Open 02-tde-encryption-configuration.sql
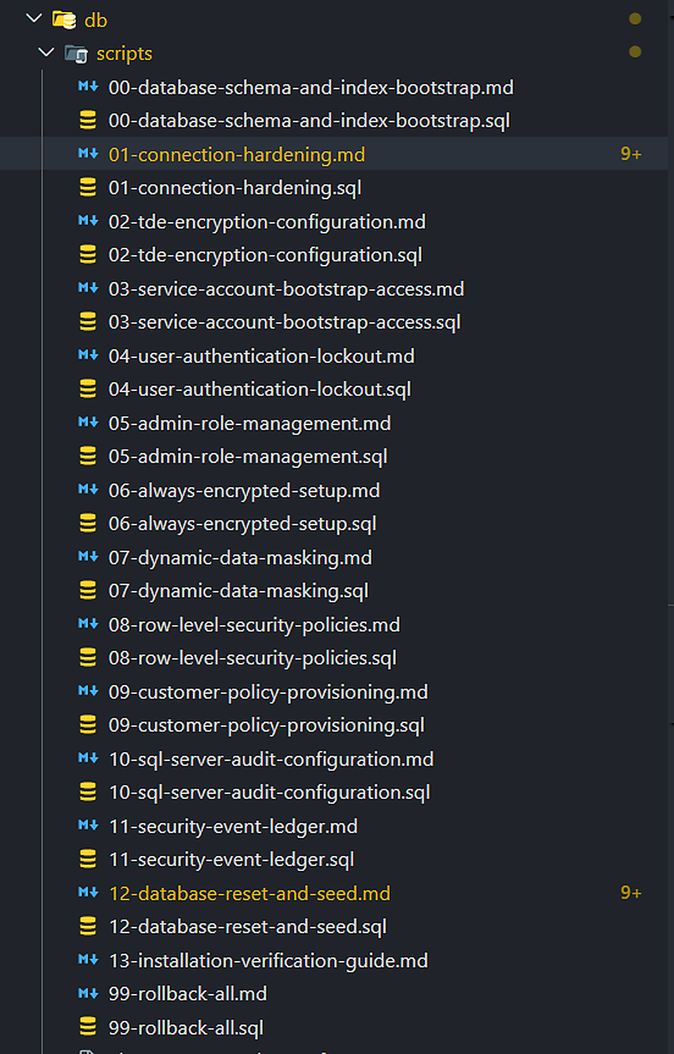 [x=265, y=255]
